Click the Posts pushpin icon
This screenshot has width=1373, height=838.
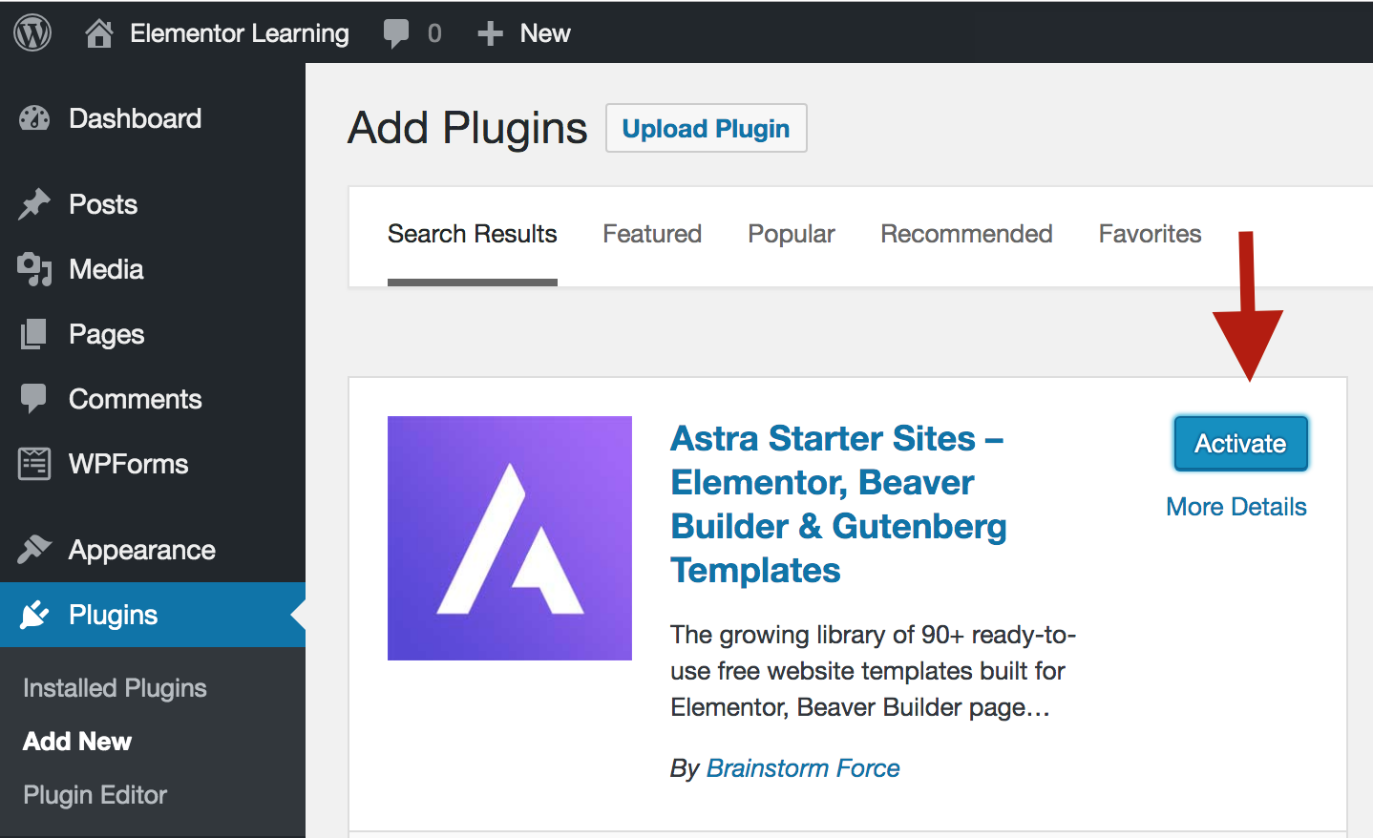pos(34,204)
